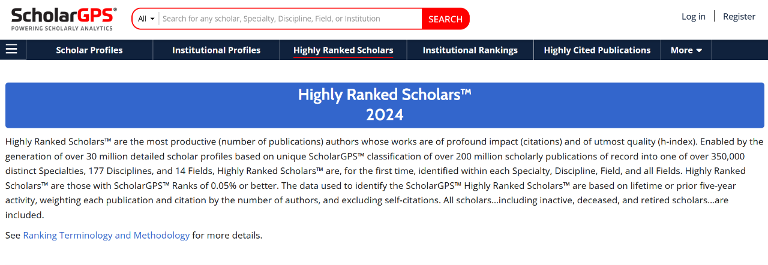Screen dimensions: 768x265
Task: Click the Powering Scholarly Analytics tagline
Action: (x=62, y=28)
